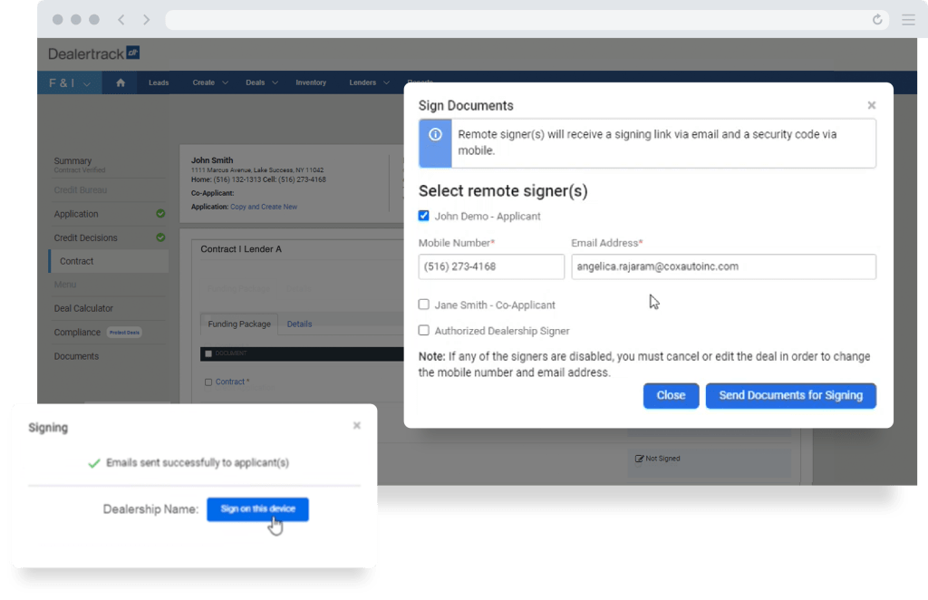
Task: Tick the Contract document checkbox
Action: (x=208, y=382)
